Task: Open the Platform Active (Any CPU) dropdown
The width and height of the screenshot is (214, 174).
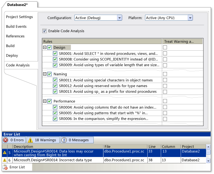Action: (x=190, y=18)
